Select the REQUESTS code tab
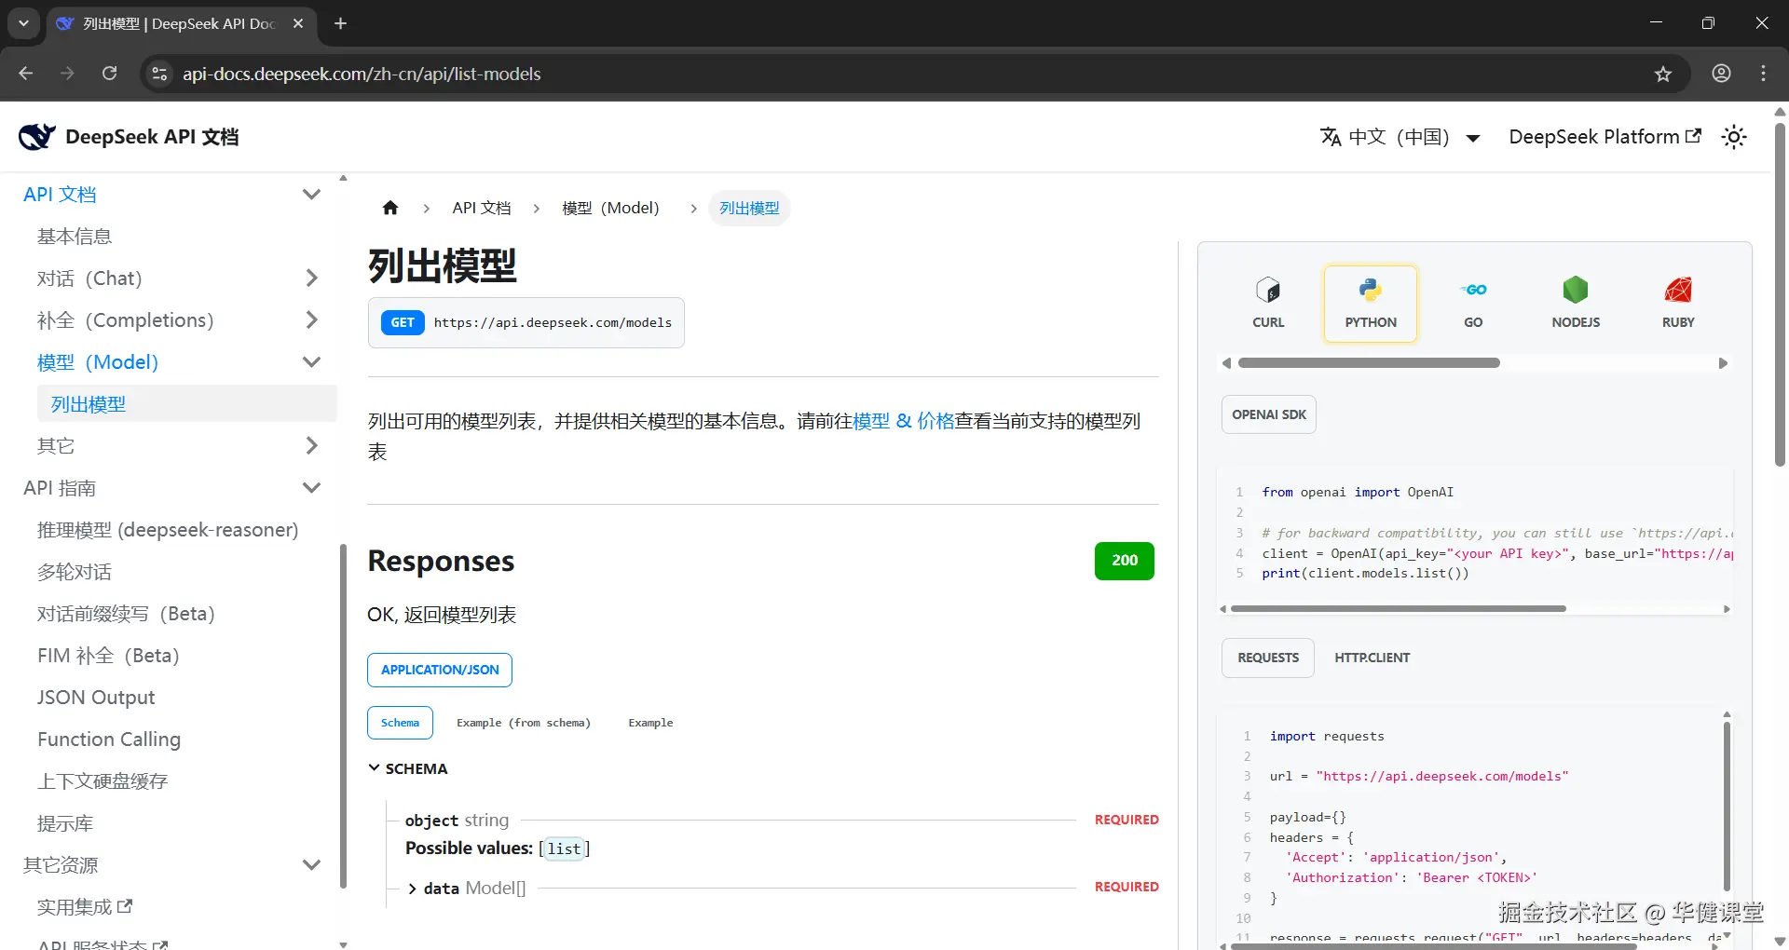 click(1268, 658)
